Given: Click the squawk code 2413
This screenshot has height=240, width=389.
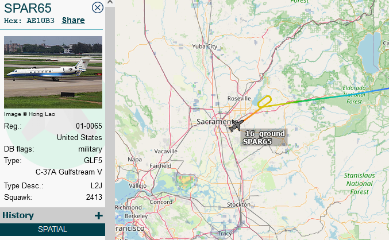Looking at the screenshot, I should (x=94, y=197).
